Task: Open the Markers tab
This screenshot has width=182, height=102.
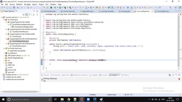Action: 45,75
